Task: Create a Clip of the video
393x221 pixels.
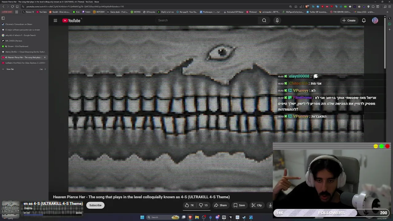Action: pyautogui.click(x=257, y=205)
